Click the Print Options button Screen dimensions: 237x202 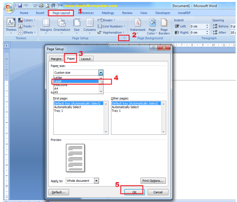tap(153, 181)
